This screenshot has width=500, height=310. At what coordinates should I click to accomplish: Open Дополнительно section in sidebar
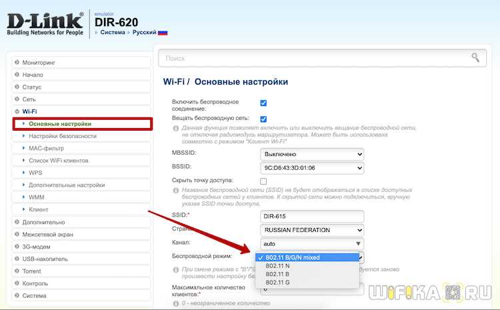coord(81,222)
